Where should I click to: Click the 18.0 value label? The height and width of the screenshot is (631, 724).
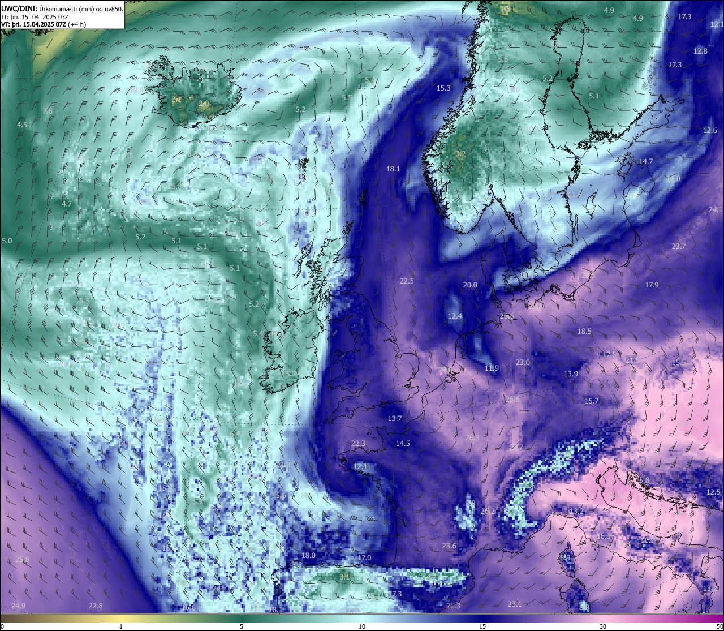point(308,555)
